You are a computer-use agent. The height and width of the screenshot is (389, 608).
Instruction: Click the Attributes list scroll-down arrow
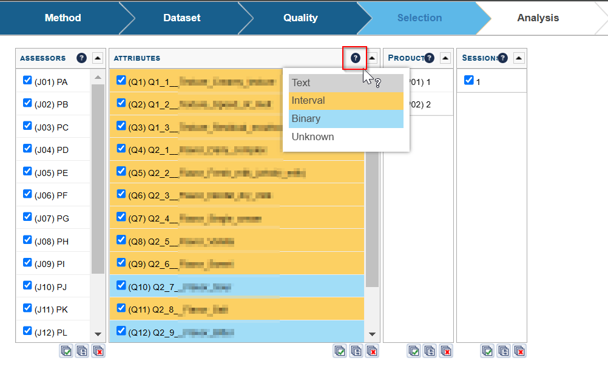point(373,334)
